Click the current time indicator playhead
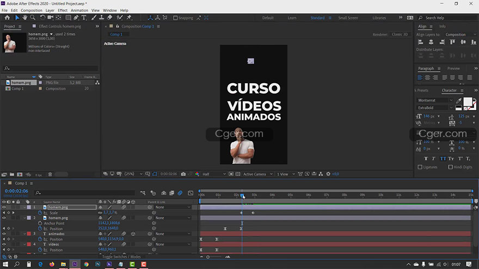Image resolution: width=479 pixels, height=269 pixels. [242, 195]
